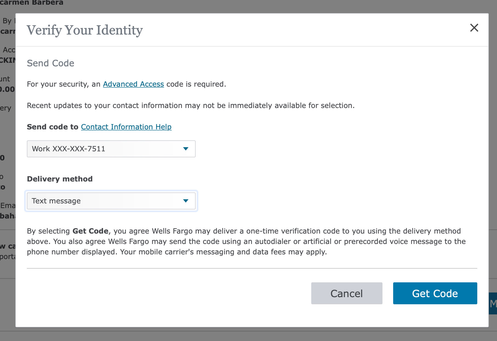The width and height of the screenshot is (497, 341).
Task: Click the Verify Your Identity heading
Action: point(85,30)
